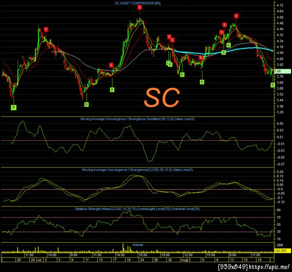Click the 30 oversold RSI axis label
This screenshot has width=292, height=272.
pyautogui.click(x=278, y=232)
